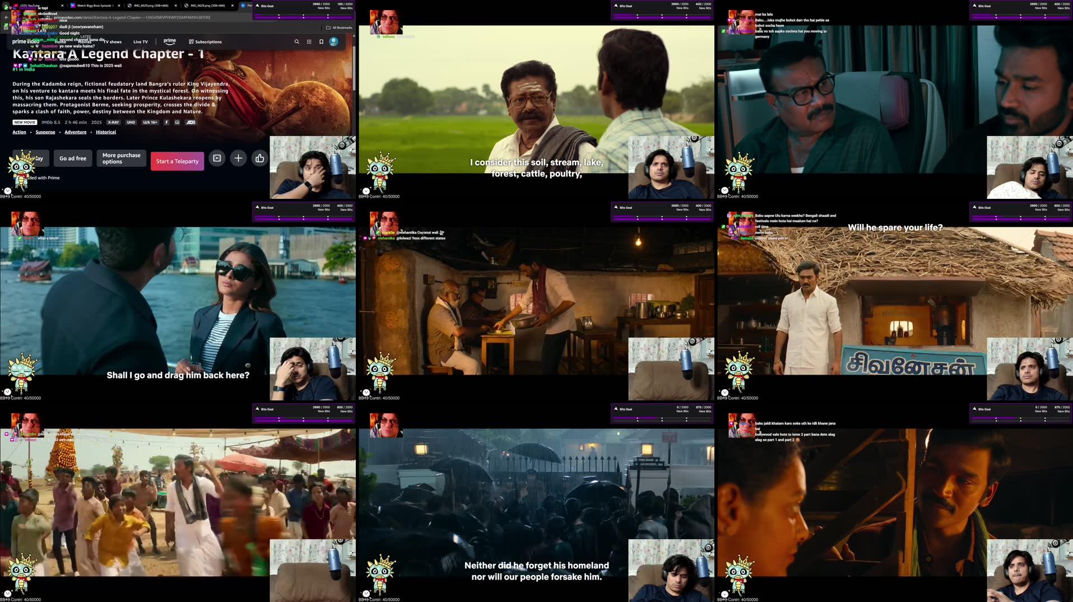Viewport: 1073px width, 602px height.
Task: Click the Prime Video search icon
Action: (296, 41)
